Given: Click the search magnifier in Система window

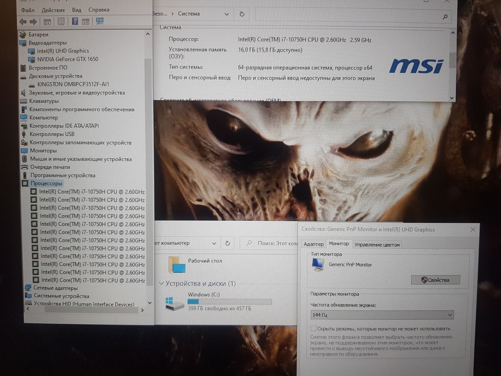Looking at the screenshot, I should (445, 17).
